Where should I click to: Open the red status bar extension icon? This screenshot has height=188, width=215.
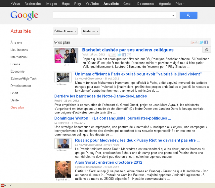[2, 185]
